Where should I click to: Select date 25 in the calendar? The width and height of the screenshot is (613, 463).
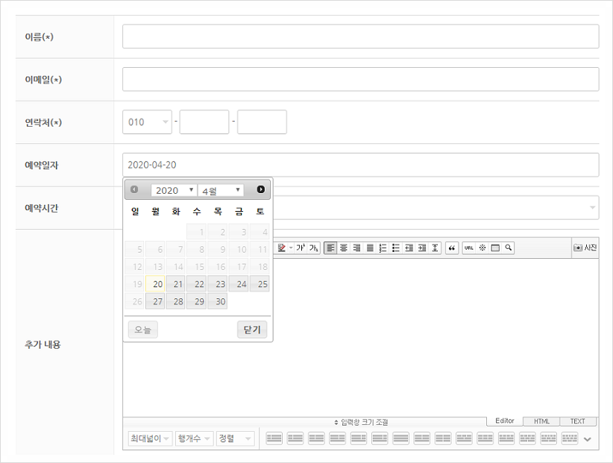[x=260, y=284]
